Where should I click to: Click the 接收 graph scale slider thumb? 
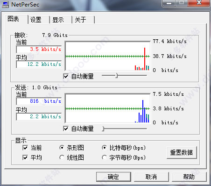coord(117,76)
